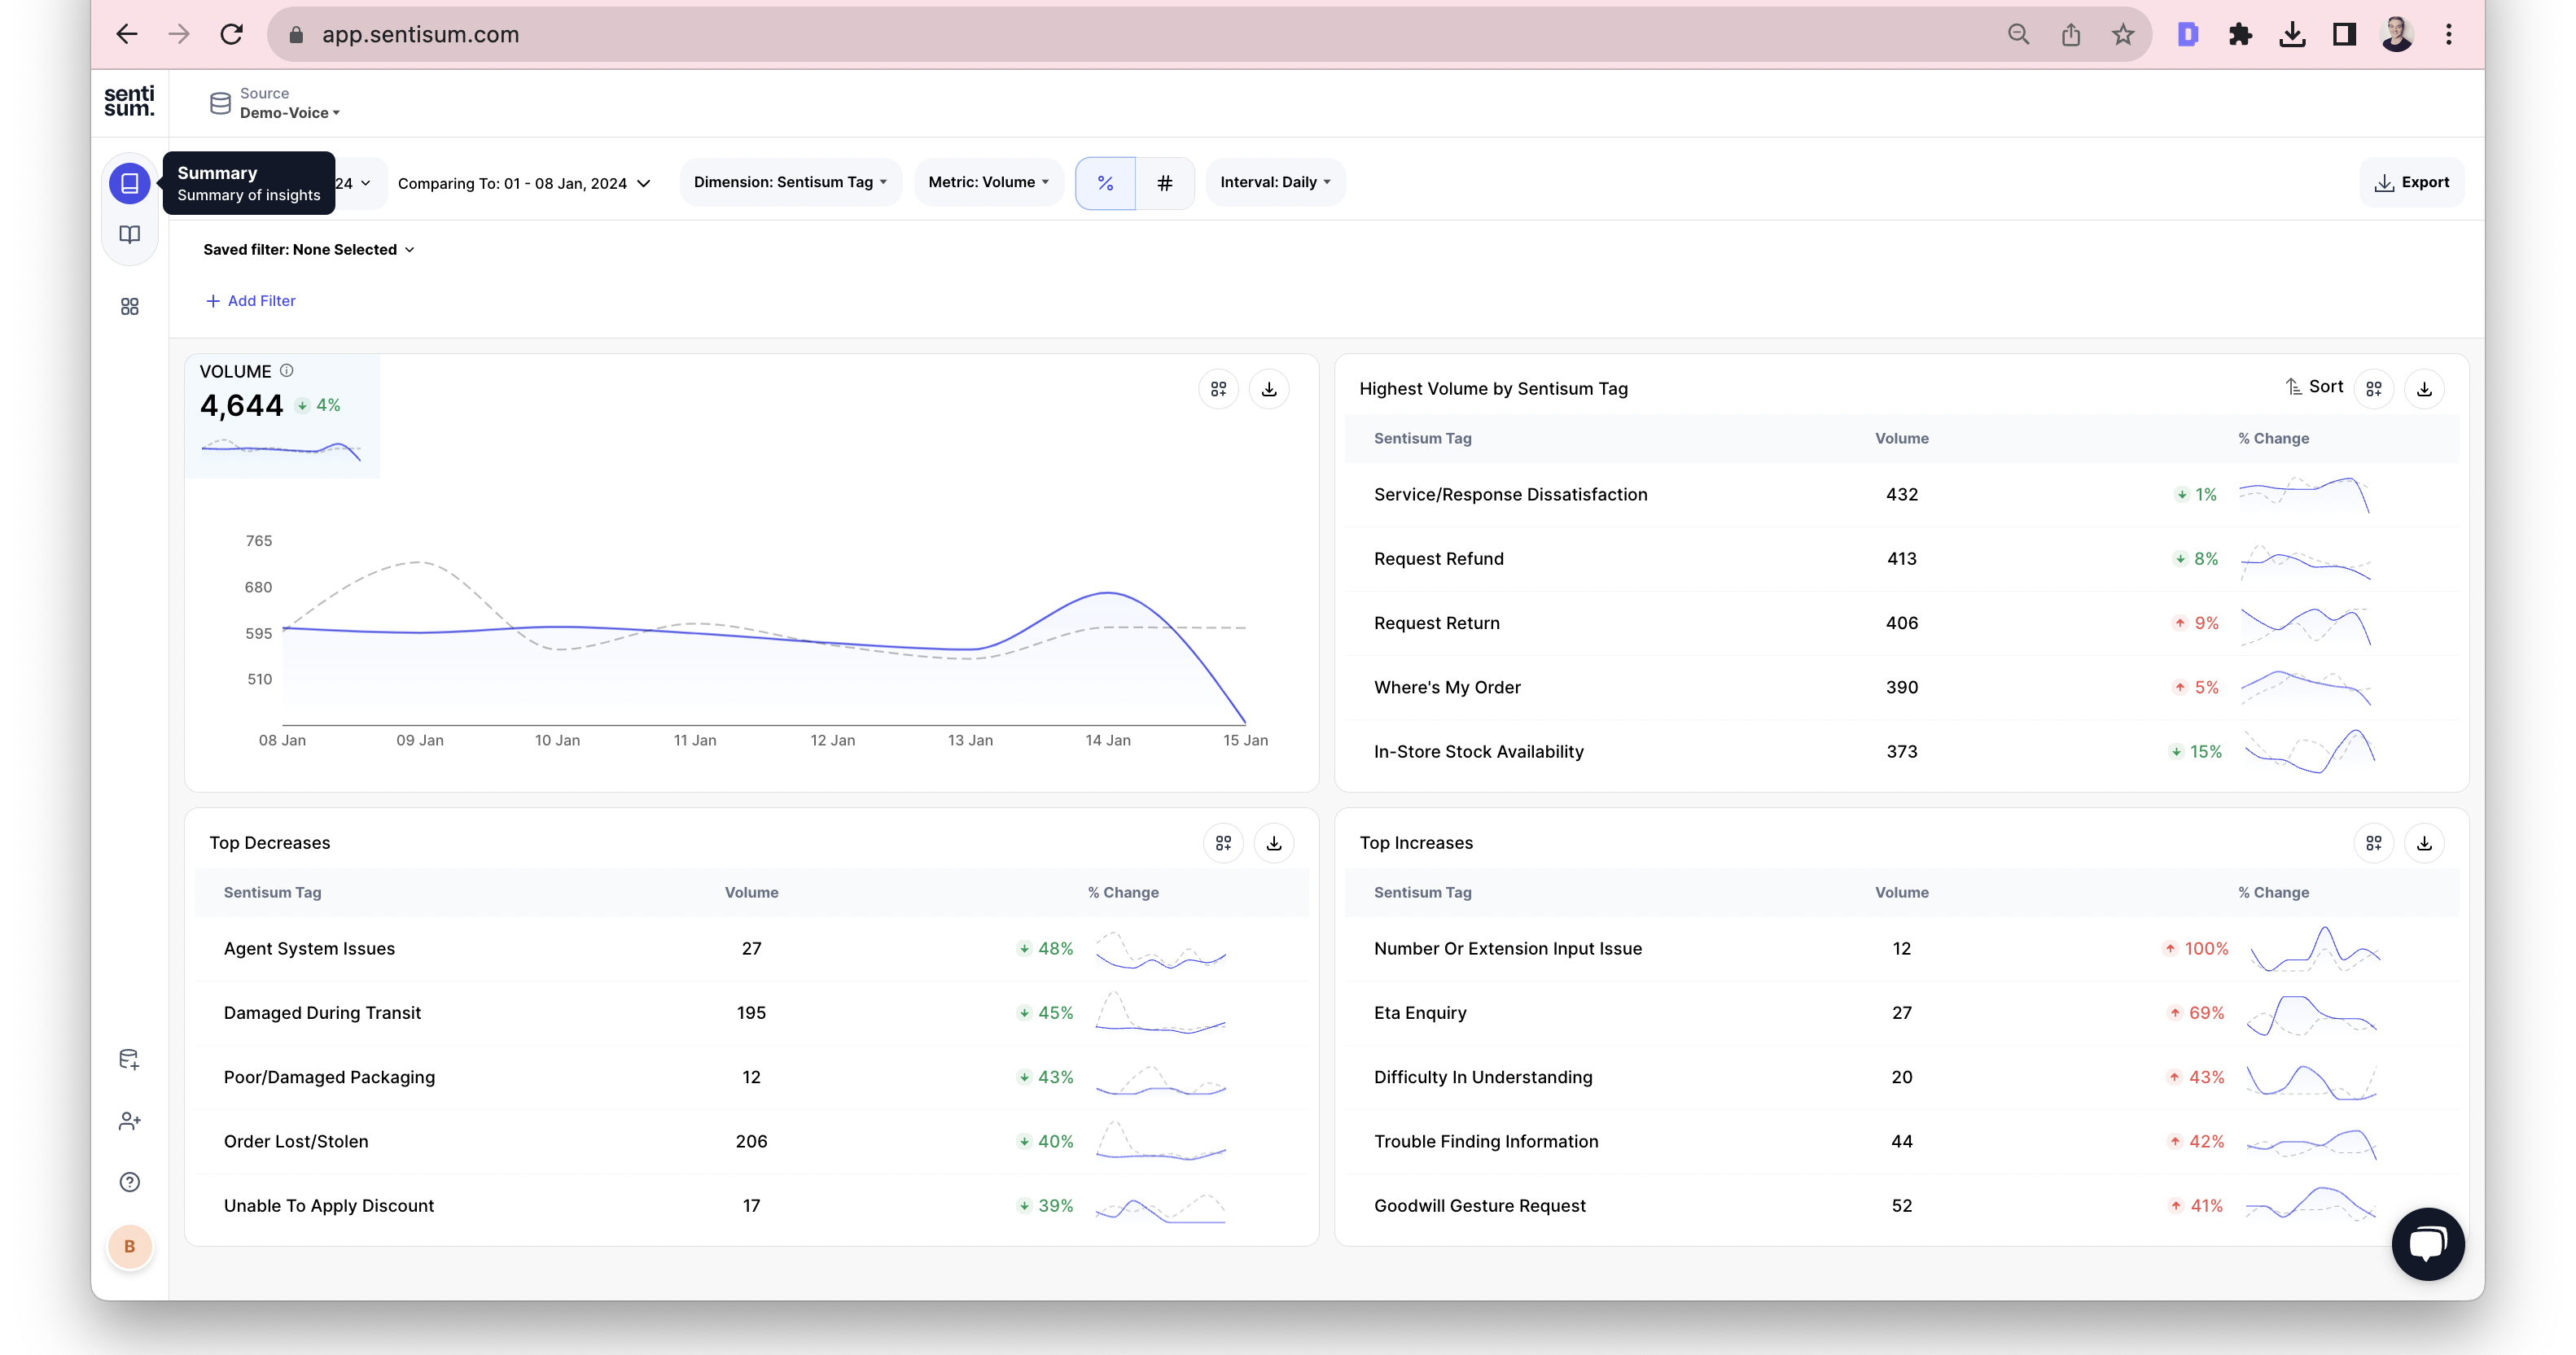Open the Summary book icon in sidebar
The width and height of the screenshot is (2576, 1355).
129,183
